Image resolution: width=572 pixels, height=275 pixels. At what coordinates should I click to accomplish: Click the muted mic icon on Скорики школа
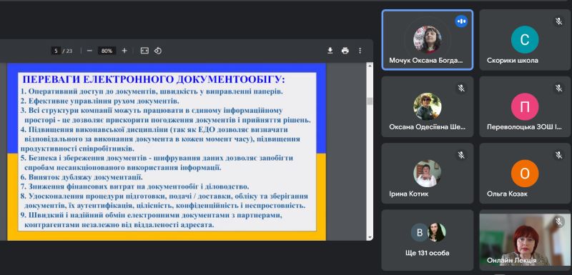pyautogui.click(x=558, y=21)
